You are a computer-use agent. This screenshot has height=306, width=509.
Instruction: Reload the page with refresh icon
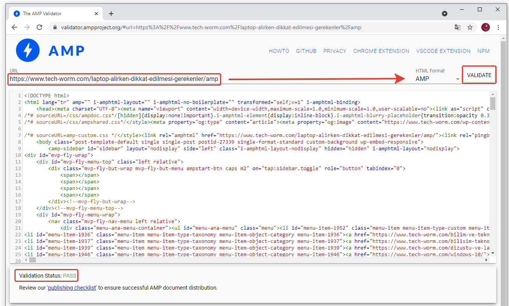[39, 27]
